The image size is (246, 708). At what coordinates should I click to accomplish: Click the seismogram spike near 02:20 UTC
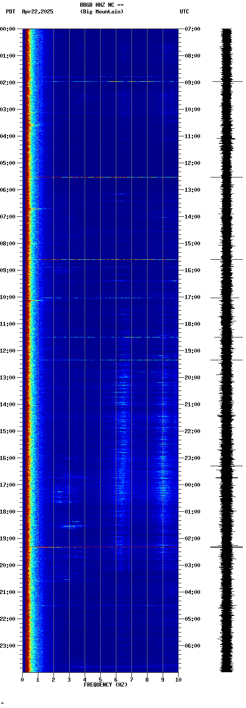pyautogui.click(x=227, y=547)
